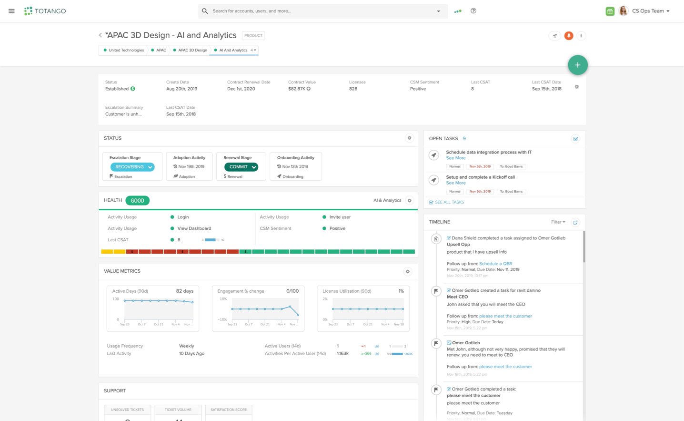The image size is (684, 421).
Task: Open the new note icon in Timeline header
Action: click(x=575, y=222)
